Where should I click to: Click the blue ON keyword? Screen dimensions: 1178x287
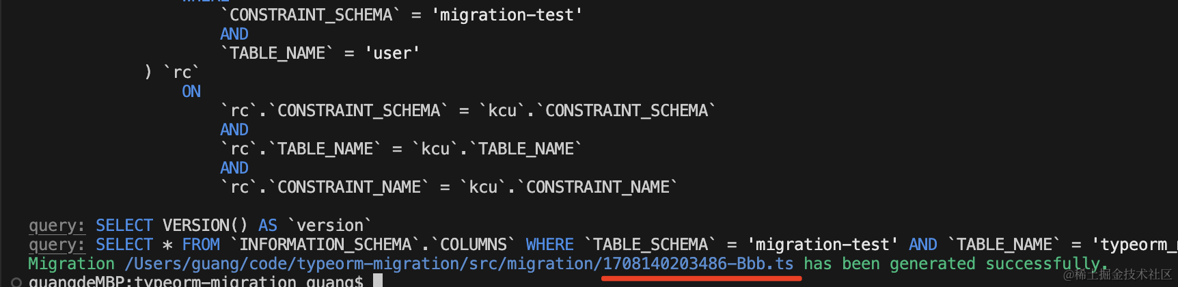pos(191,92)
